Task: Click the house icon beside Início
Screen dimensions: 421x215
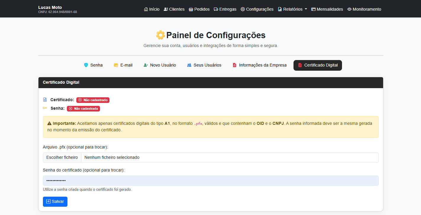Action: [146, 9]
